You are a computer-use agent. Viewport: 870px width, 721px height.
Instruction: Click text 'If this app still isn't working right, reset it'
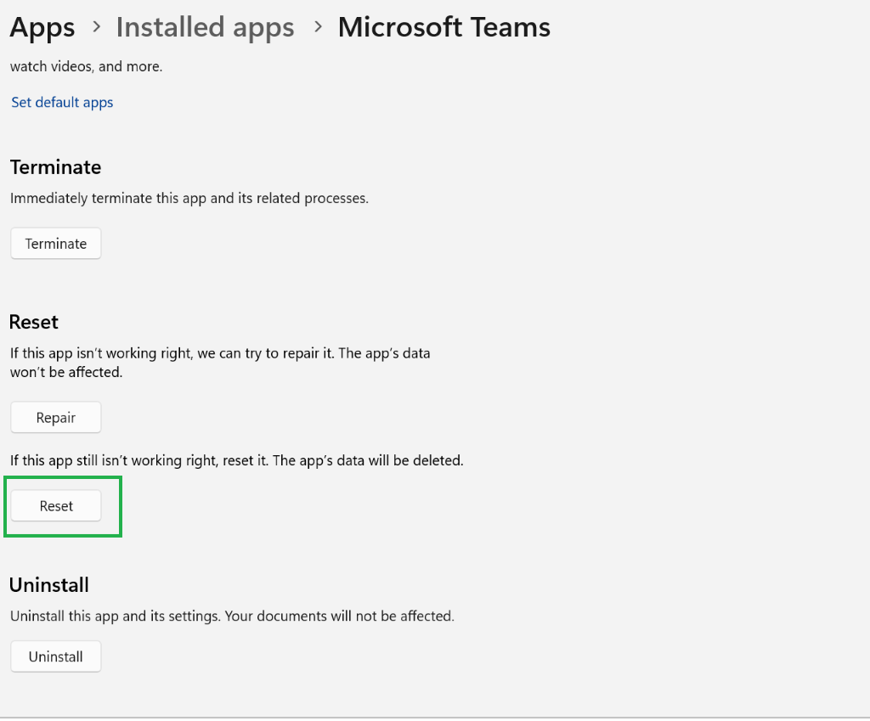click(139, 460)
